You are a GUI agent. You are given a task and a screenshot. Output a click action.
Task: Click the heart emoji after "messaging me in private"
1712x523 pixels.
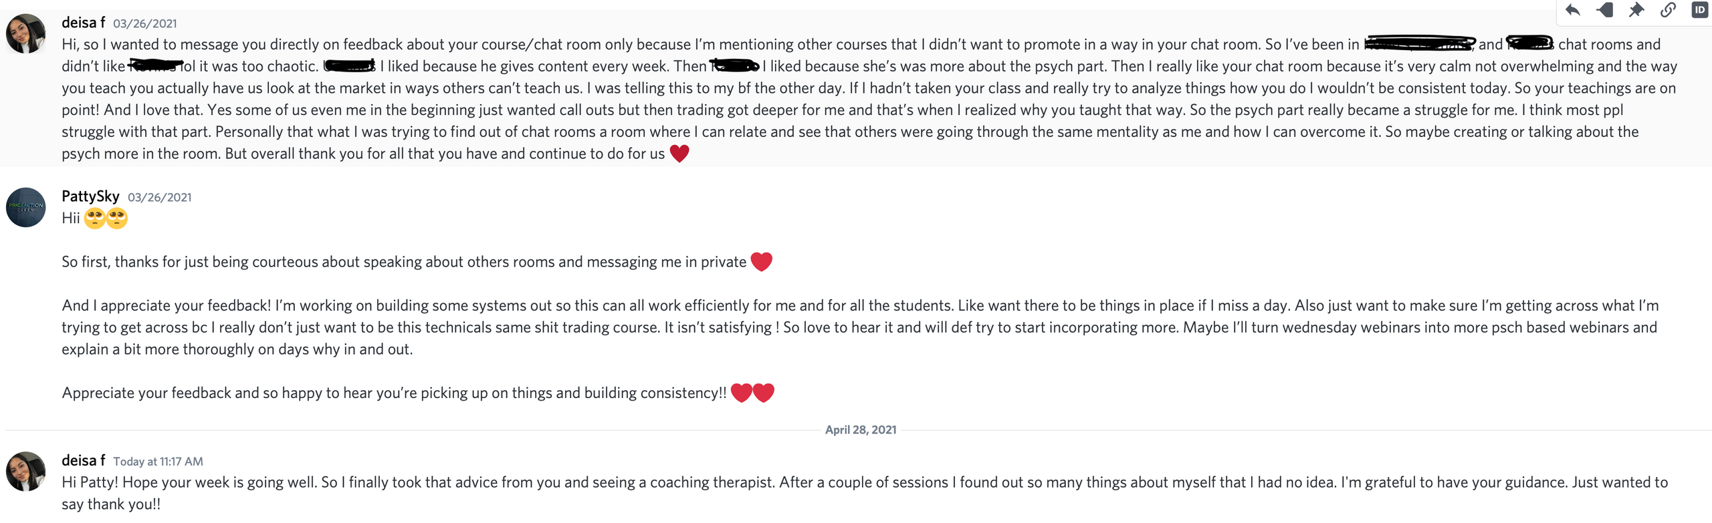(761, 262)
